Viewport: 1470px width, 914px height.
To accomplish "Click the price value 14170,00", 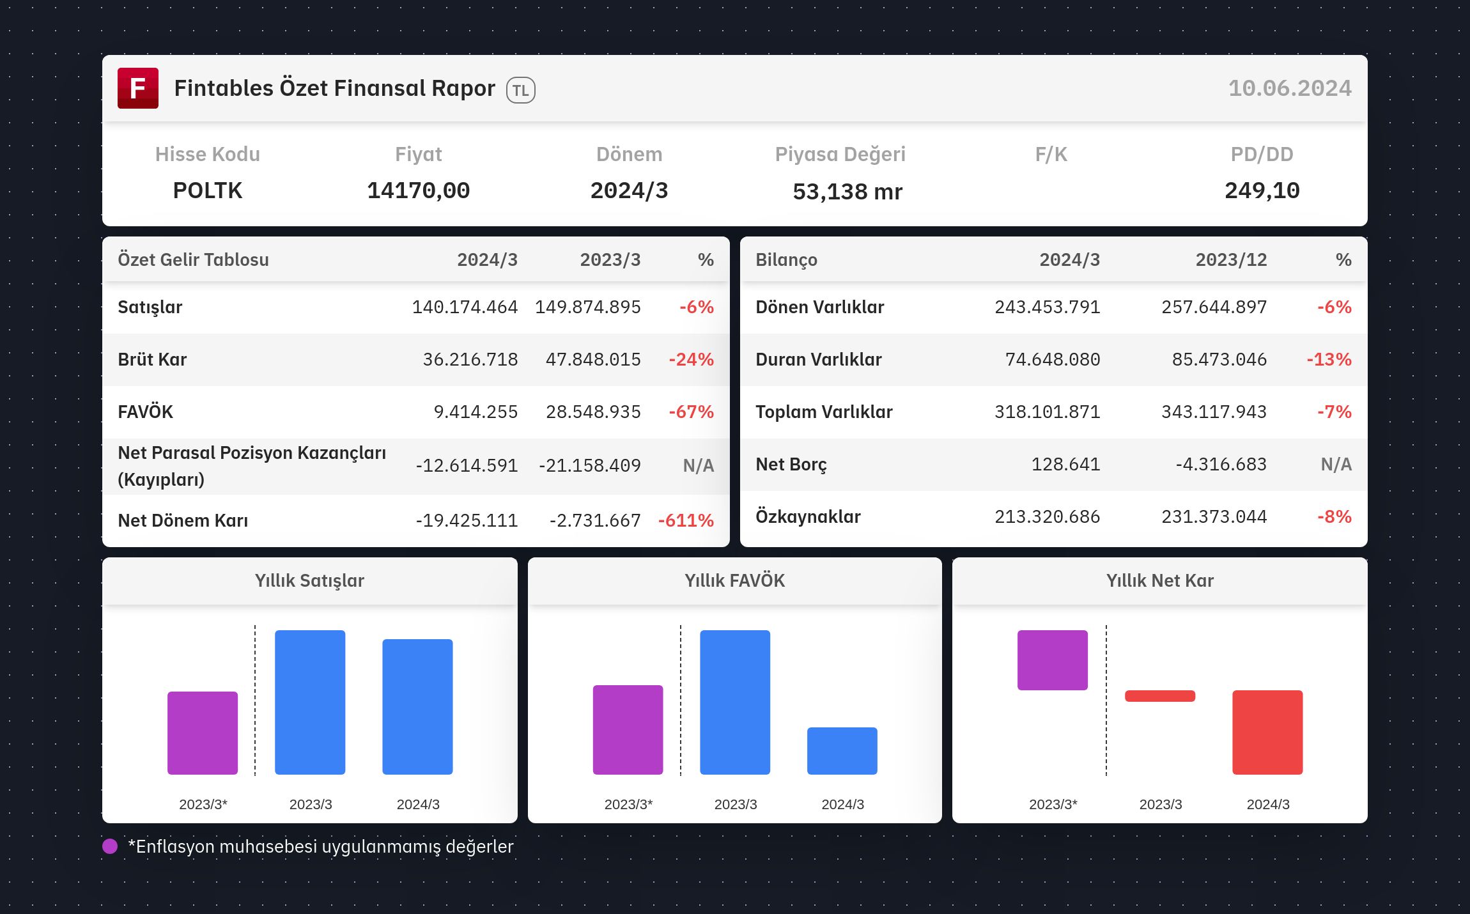I will point(419,190).
